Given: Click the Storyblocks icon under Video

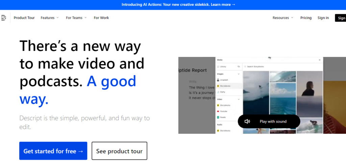Looking at the screenshot, I should (218, 105).
